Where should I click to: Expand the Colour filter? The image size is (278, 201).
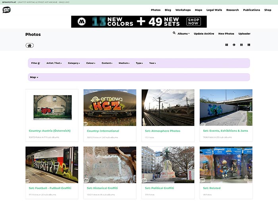coord(91,63)
